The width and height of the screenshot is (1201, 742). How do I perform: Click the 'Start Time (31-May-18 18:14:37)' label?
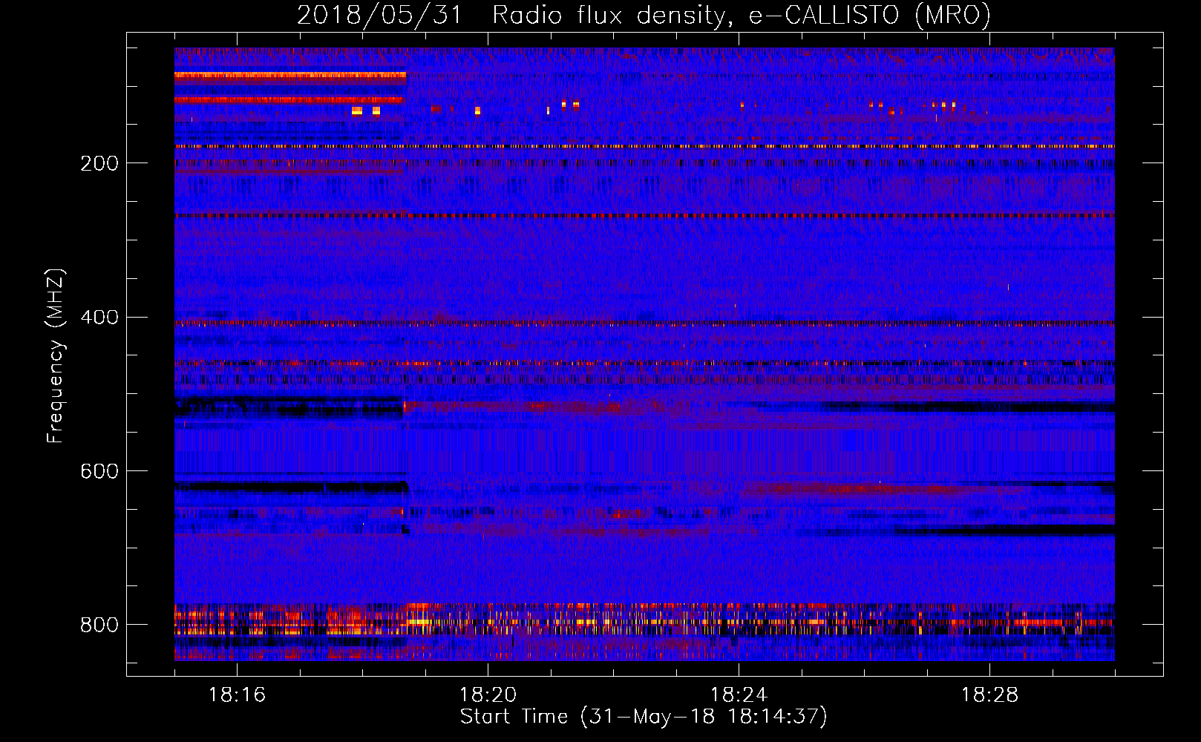point(644,717)
